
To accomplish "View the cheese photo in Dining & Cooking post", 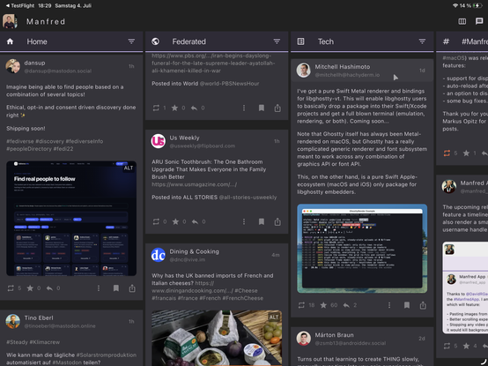I will coord(217,338).
